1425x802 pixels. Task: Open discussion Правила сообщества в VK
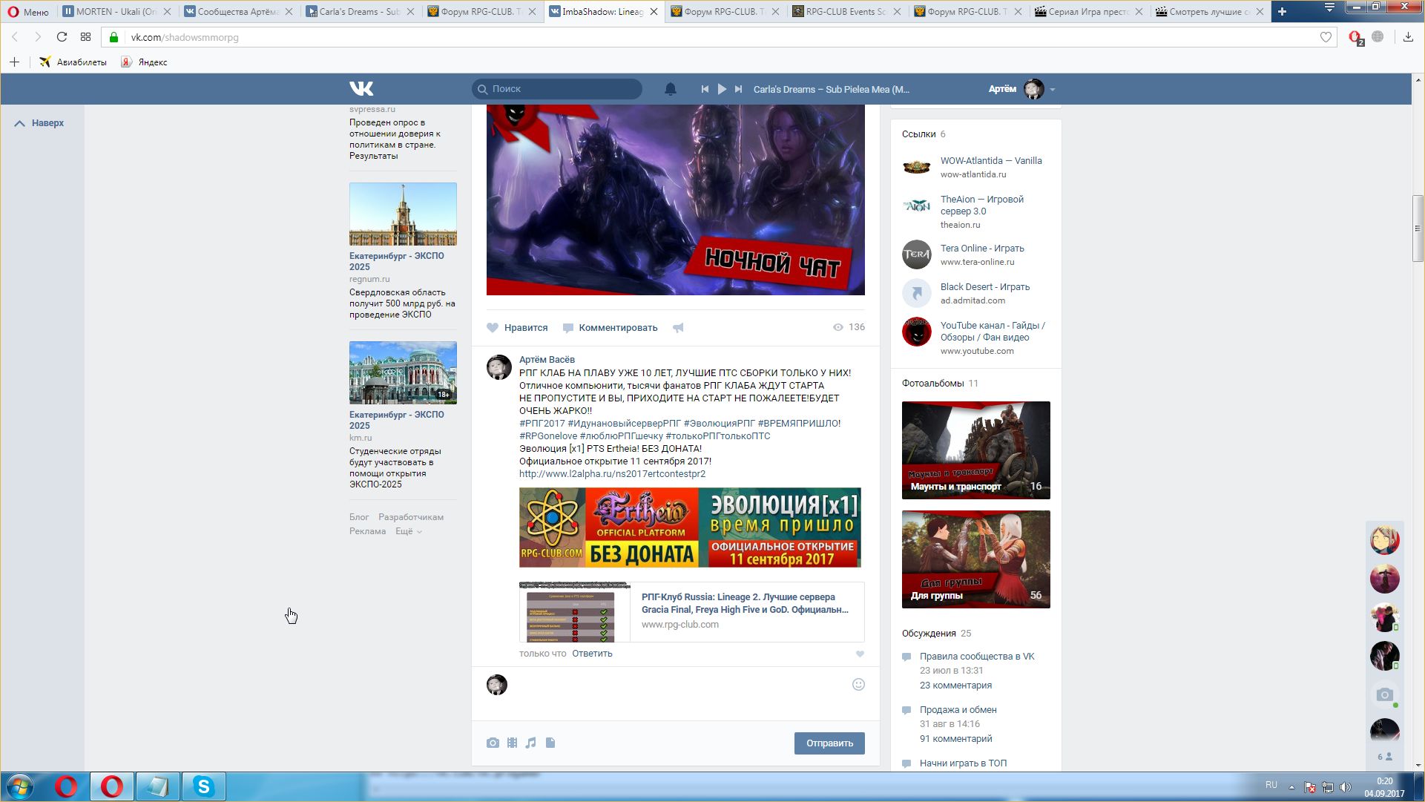tap(977, 657)
